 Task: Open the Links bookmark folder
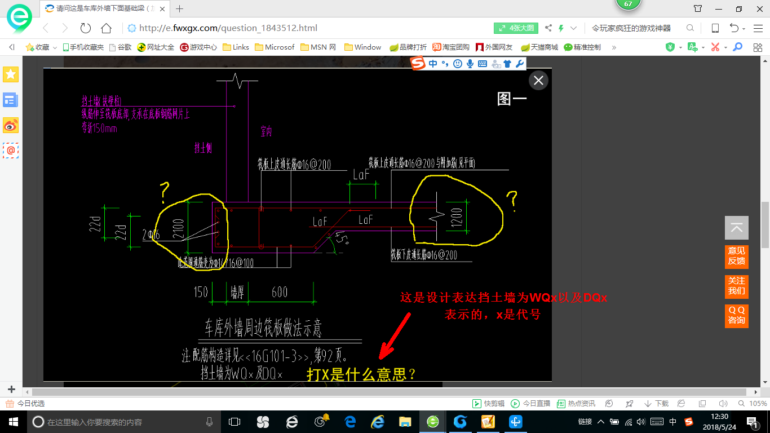(x=236, y=47)
